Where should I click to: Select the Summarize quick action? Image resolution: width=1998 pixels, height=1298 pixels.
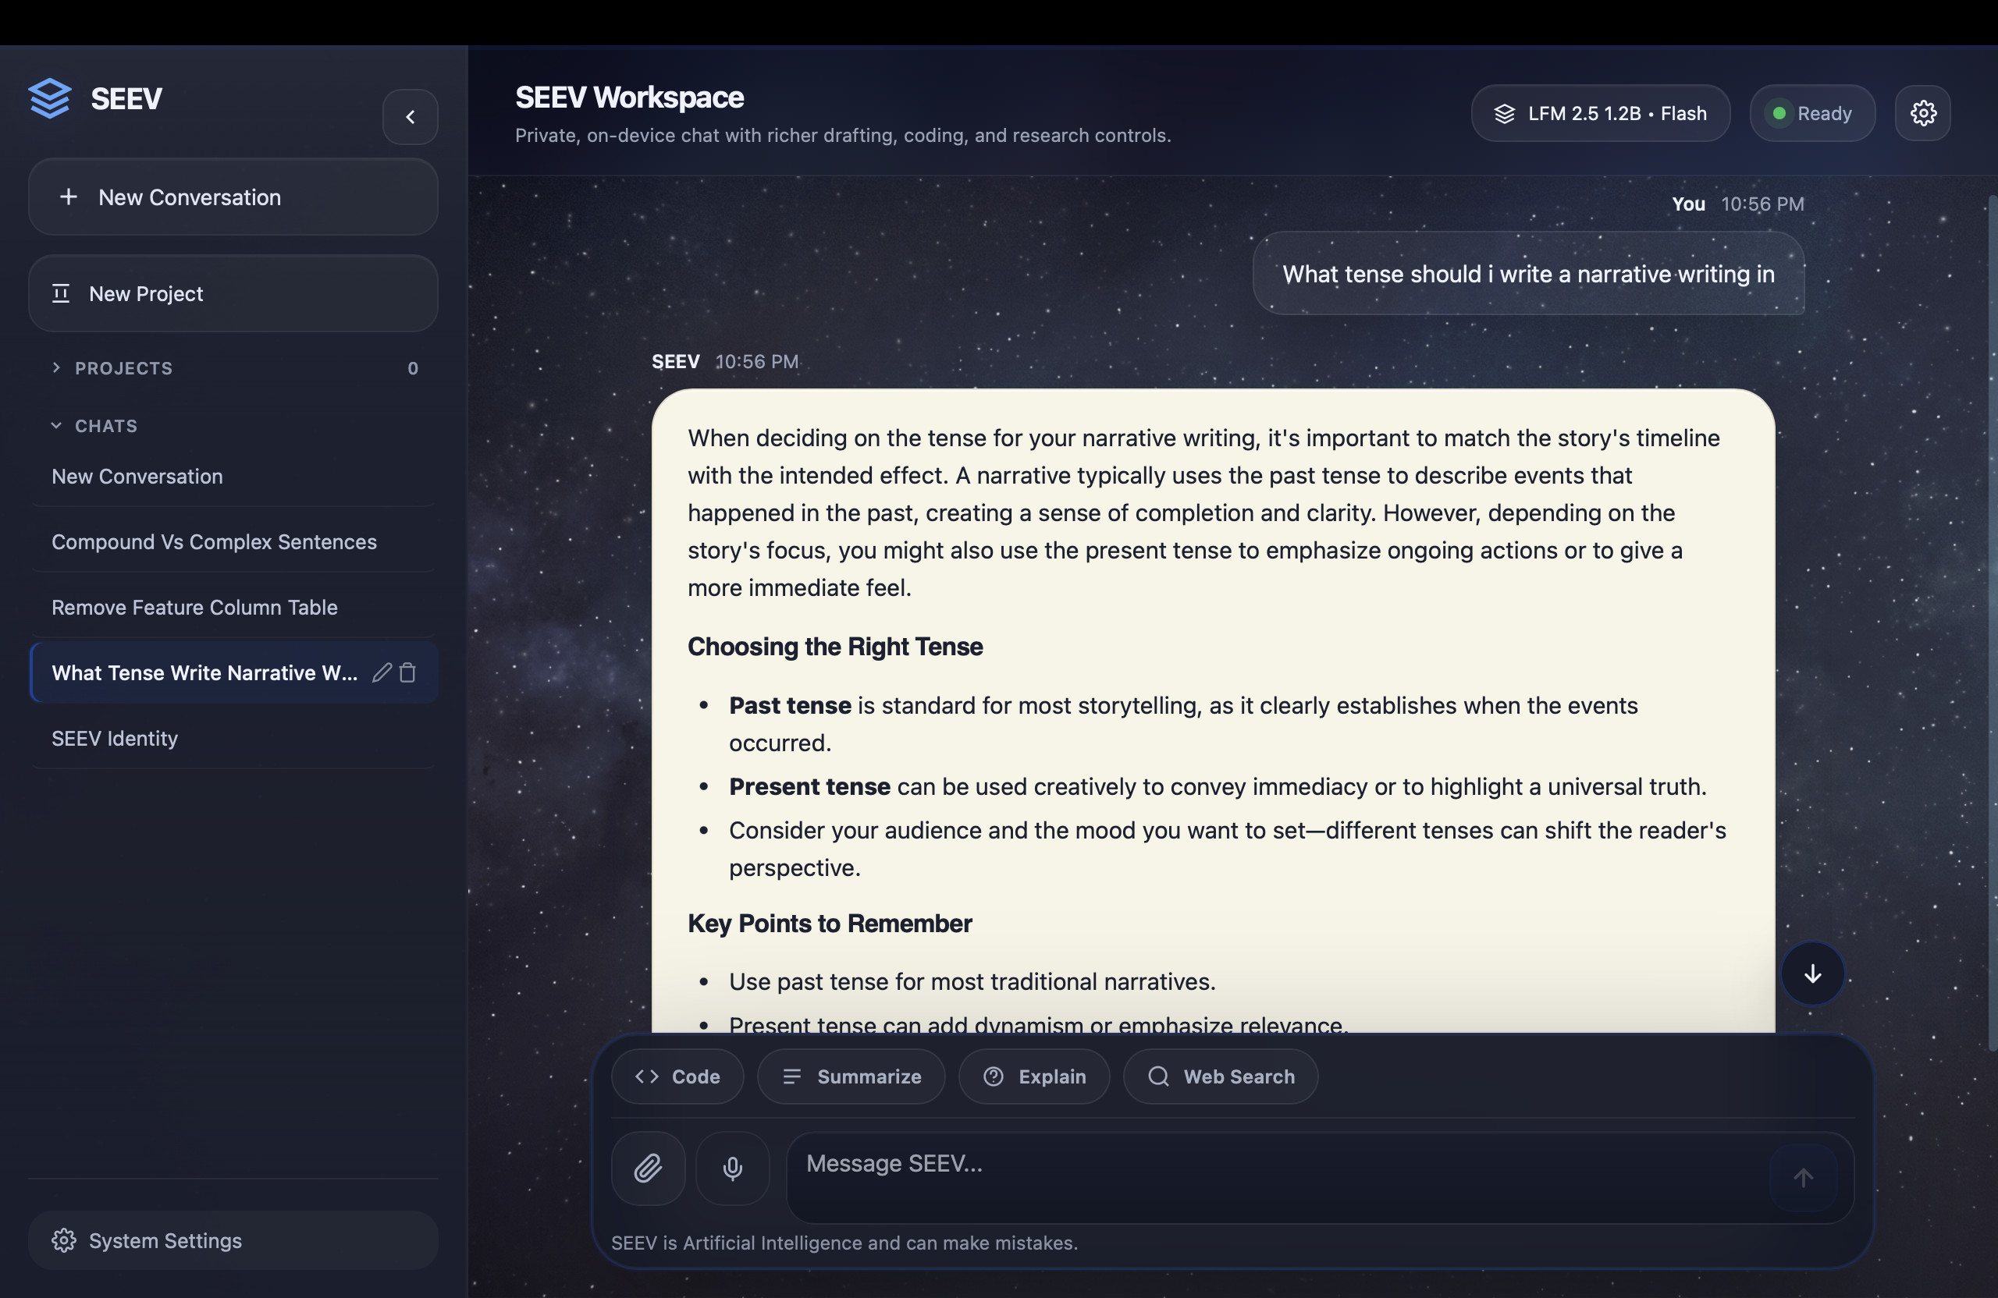pyautogui.click(x=851, y=1076)
